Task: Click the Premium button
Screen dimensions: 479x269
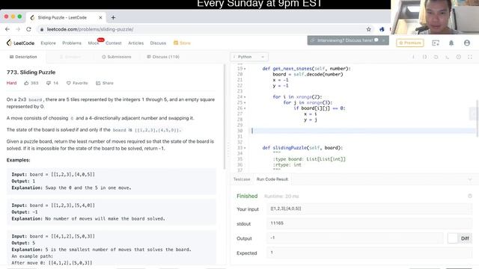Action: click(x=410, y=43)
